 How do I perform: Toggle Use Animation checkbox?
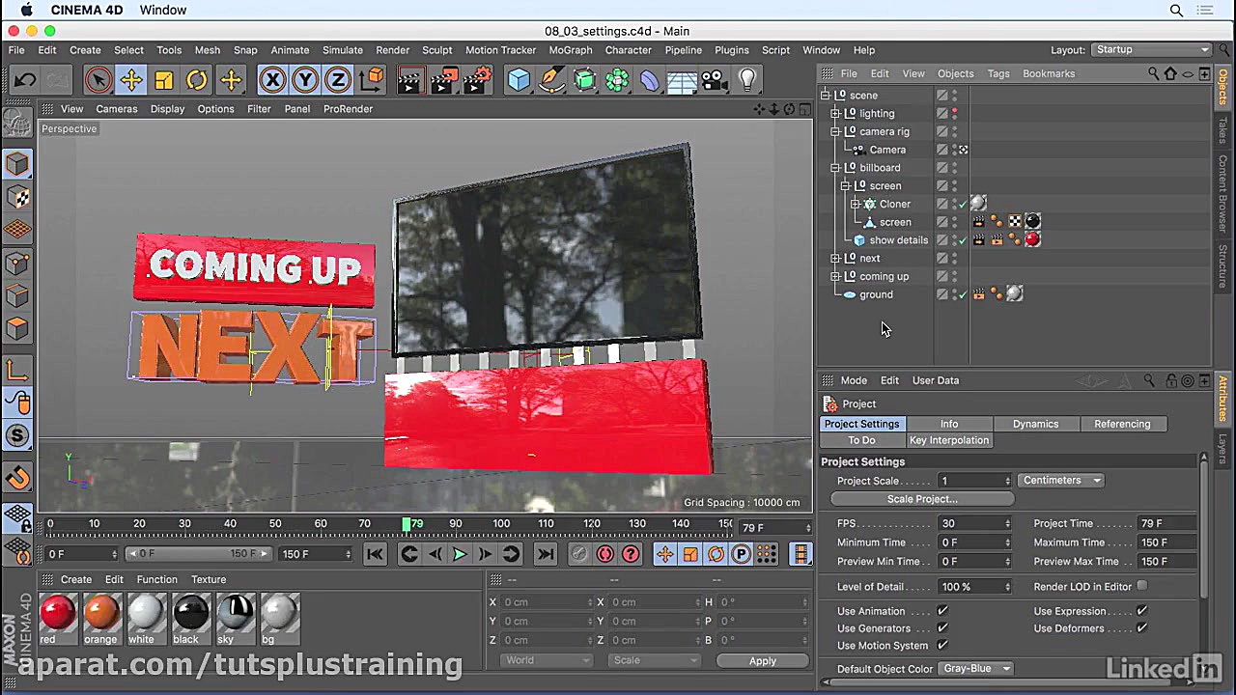click(942, 611)
